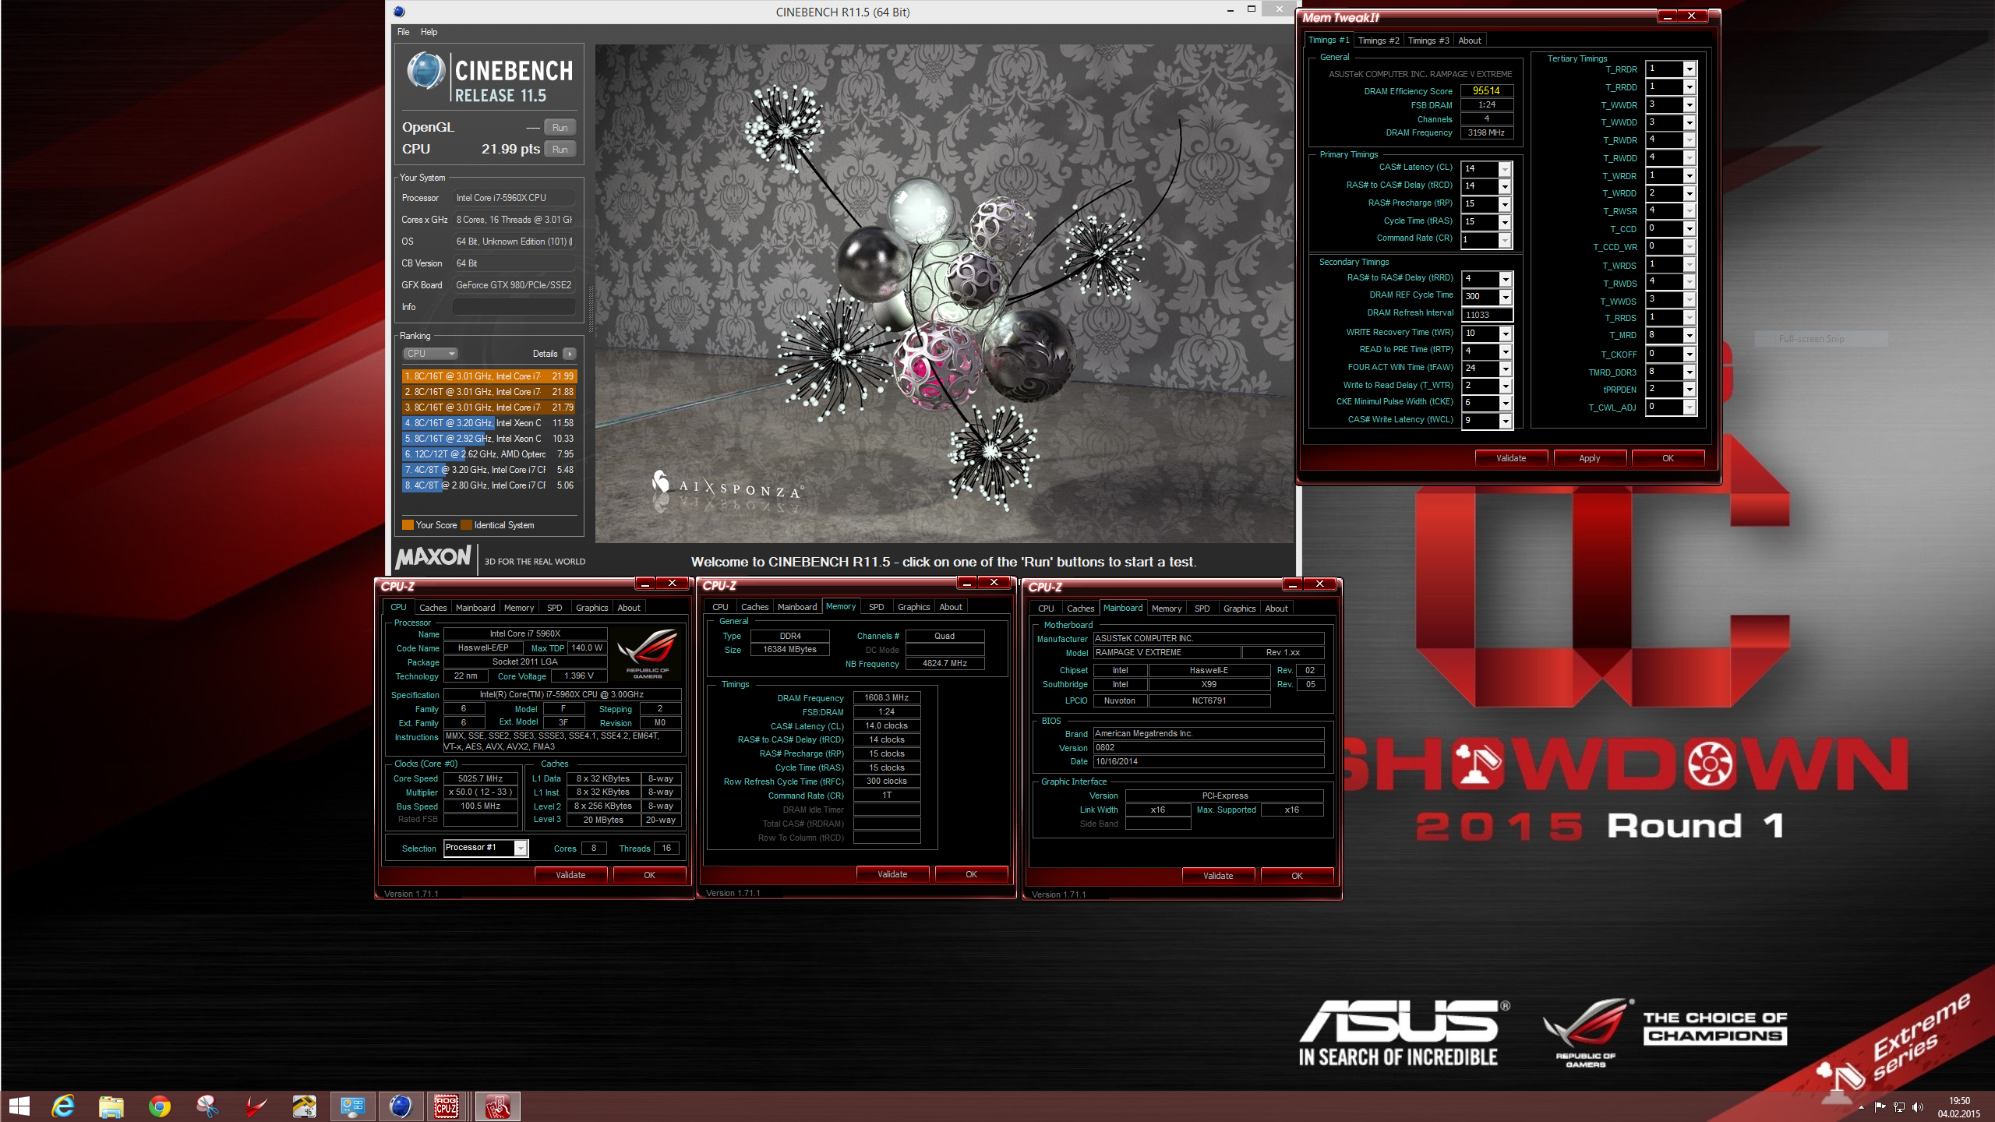Select ranking row 8 scoring 5.06

click(489, 485)
